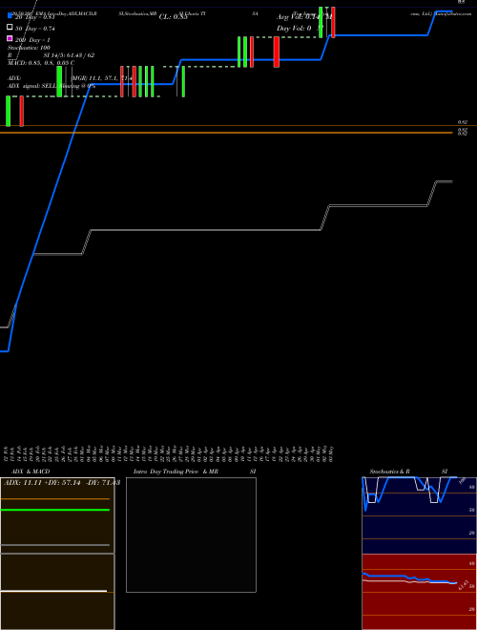
Task: Click the white line in MACD panel
Action: point(53,591)
